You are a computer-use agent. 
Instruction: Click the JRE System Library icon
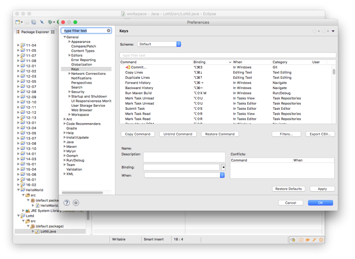(28, 211)
